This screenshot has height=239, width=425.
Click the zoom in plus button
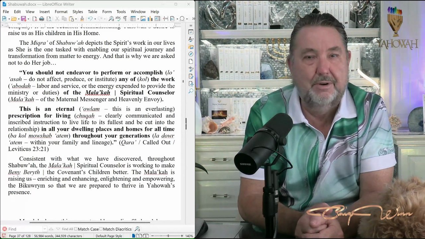(182, 236)
